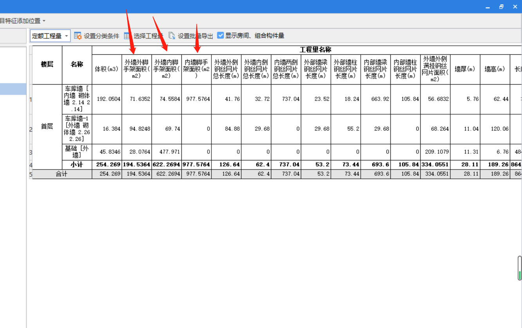This screenshot has width=522, height=328.
Task: Click the 设置分类条件 icon
Action: coord(78,36)
